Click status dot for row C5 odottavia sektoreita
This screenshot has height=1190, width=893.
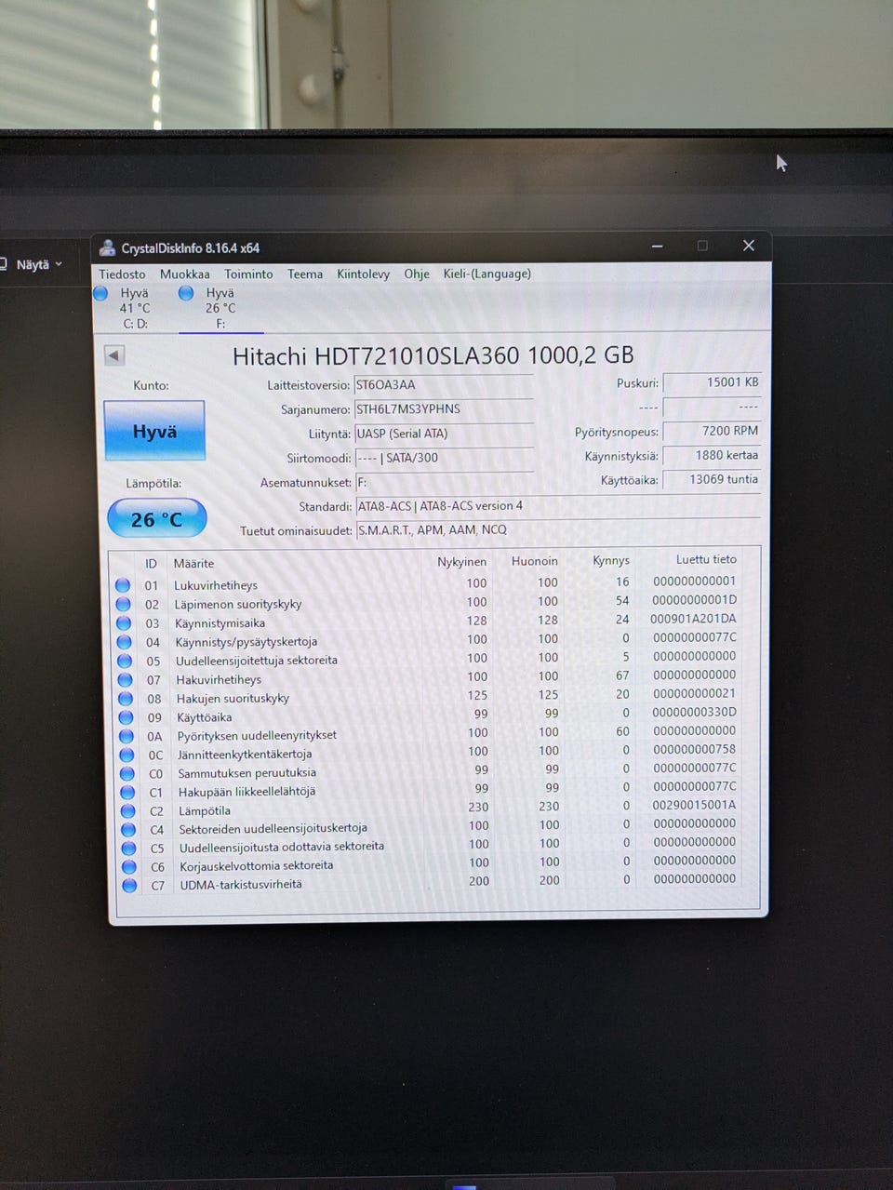tap(128, 849)
